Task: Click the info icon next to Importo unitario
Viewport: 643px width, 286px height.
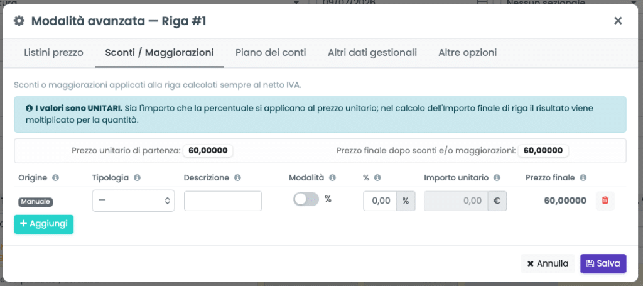Action: (497, 178)
